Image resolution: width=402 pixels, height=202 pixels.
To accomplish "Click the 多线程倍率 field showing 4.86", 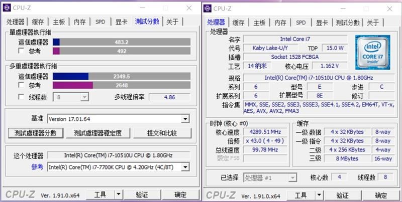I will pyautogui.click(x=169, y=97).
